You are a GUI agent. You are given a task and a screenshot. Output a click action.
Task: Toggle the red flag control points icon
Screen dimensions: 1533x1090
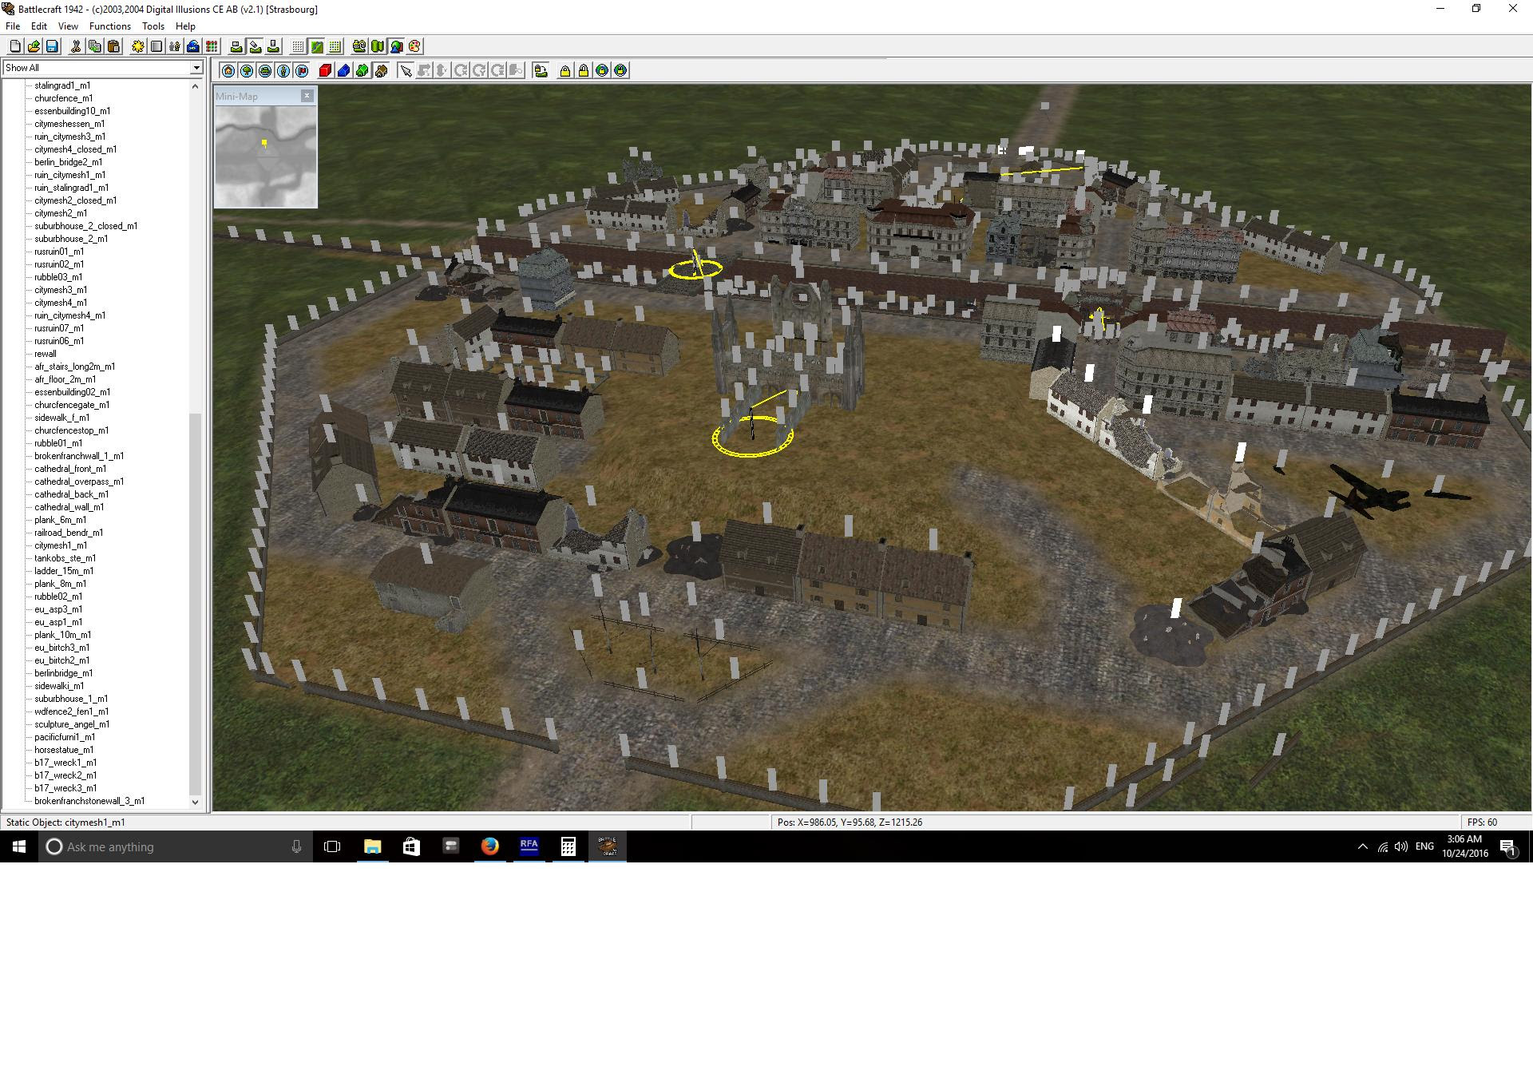click(302, 71)
